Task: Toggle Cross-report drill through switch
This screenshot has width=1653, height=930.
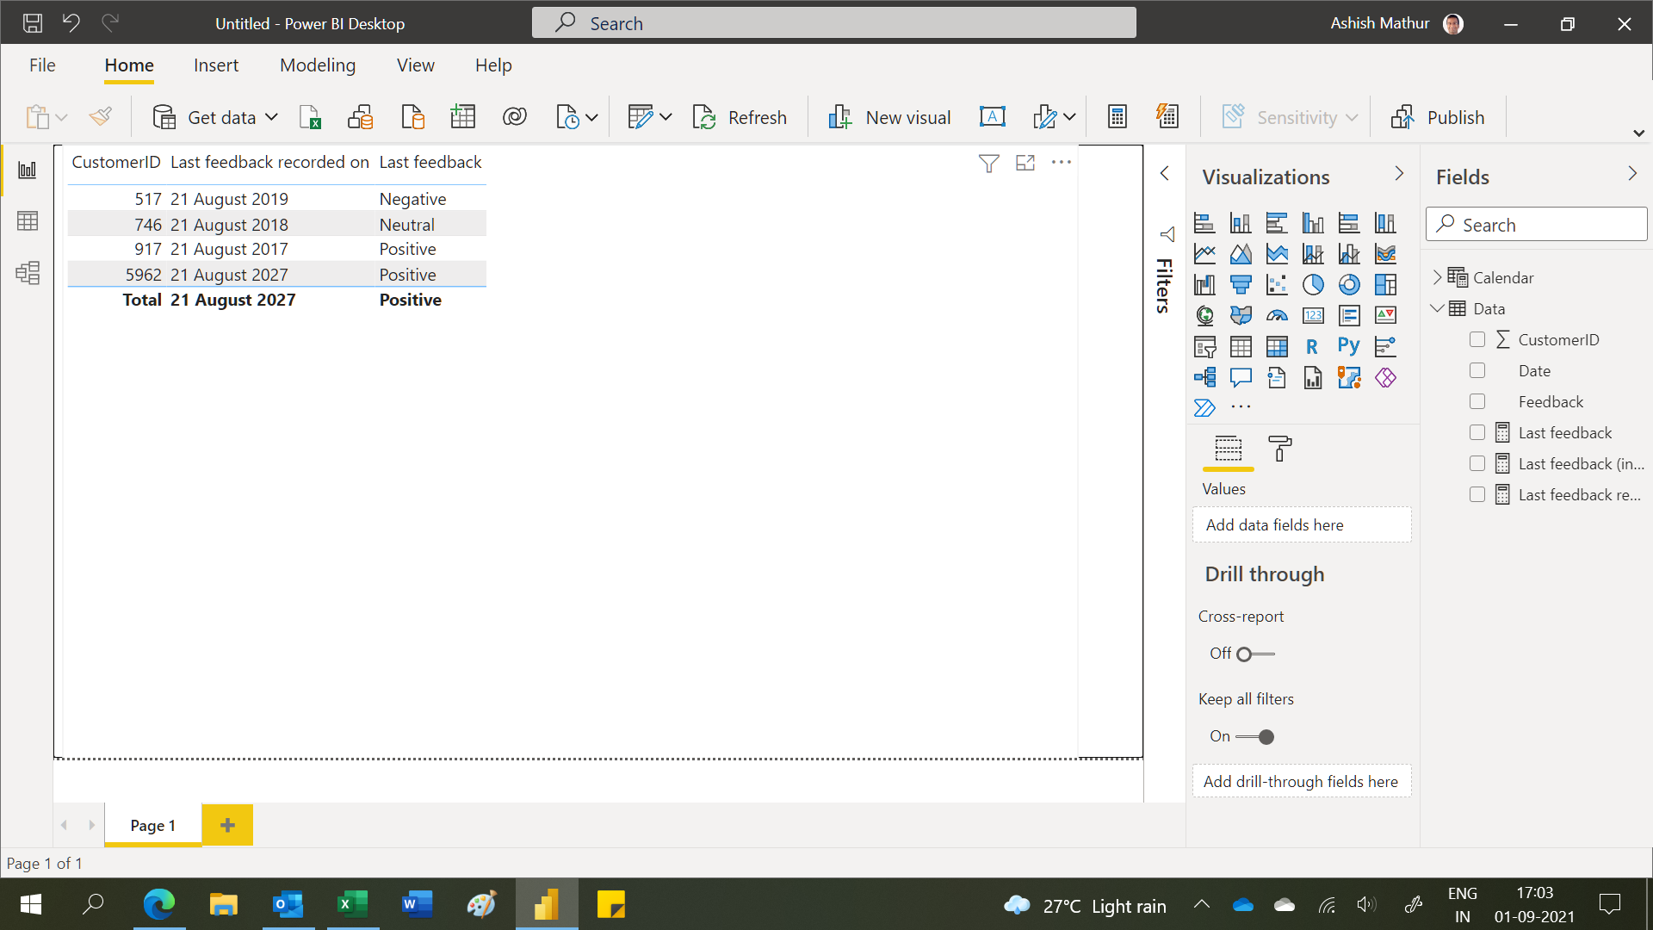Action: point(1255,654)
